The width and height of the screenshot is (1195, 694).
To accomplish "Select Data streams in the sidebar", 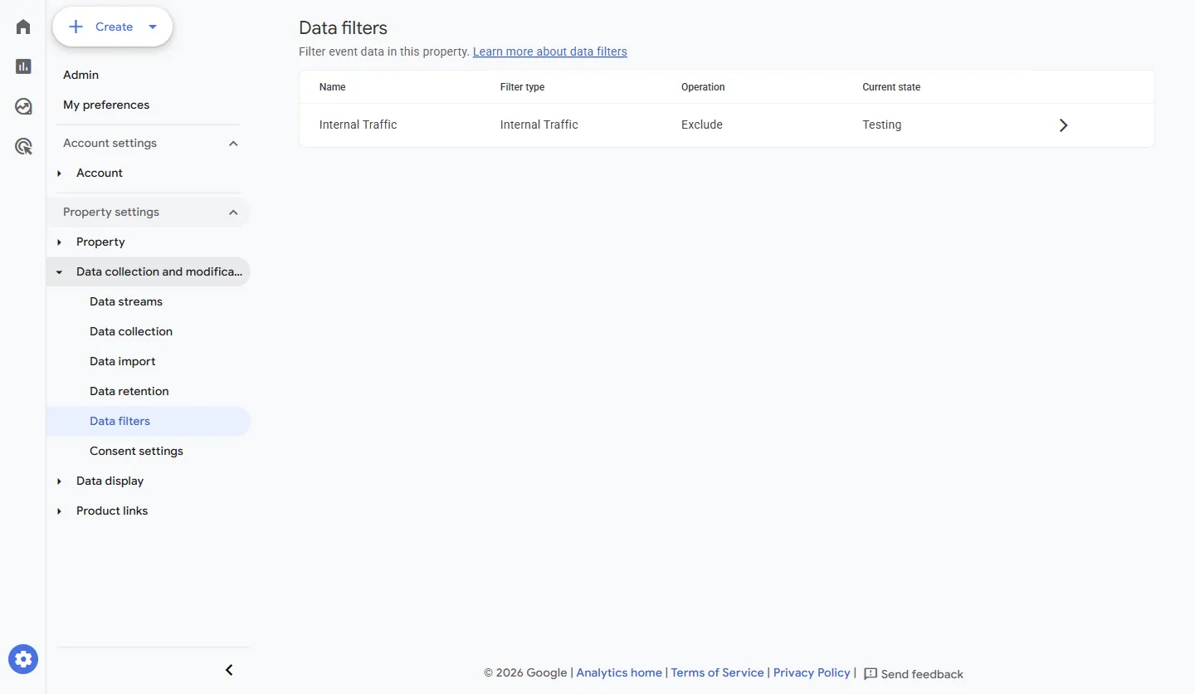I will [x=126, y=301].
